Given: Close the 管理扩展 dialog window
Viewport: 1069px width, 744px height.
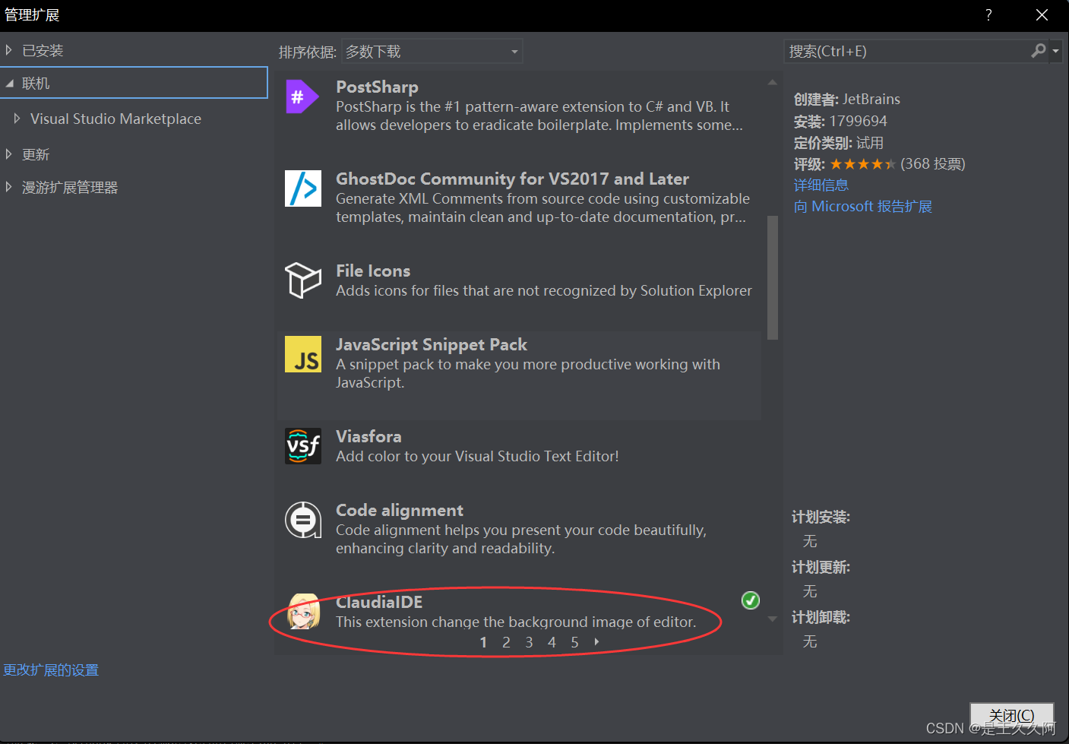Looking at the screenshot, I should 1042,15.
